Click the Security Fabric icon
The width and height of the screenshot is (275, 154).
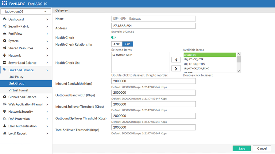pos(5,26)
